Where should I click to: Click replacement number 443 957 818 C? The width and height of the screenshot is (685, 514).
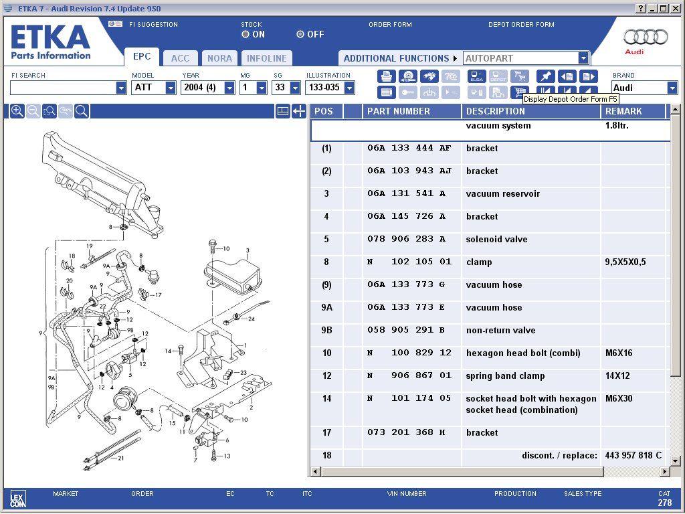tap(633, 455)
